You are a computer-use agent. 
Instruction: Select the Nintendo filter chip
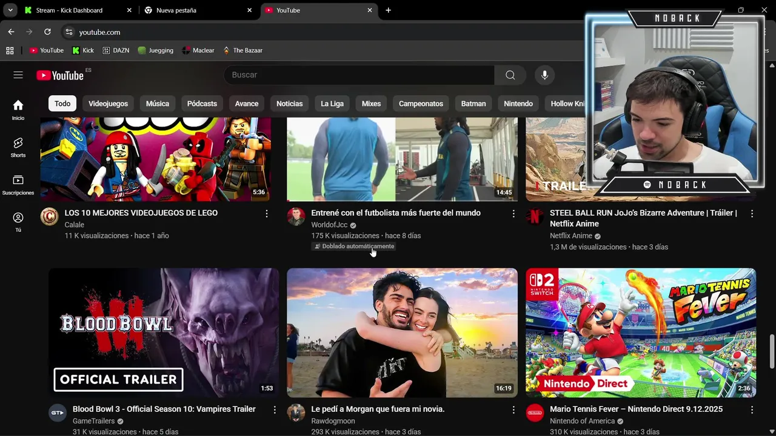(x=518, y=104)
